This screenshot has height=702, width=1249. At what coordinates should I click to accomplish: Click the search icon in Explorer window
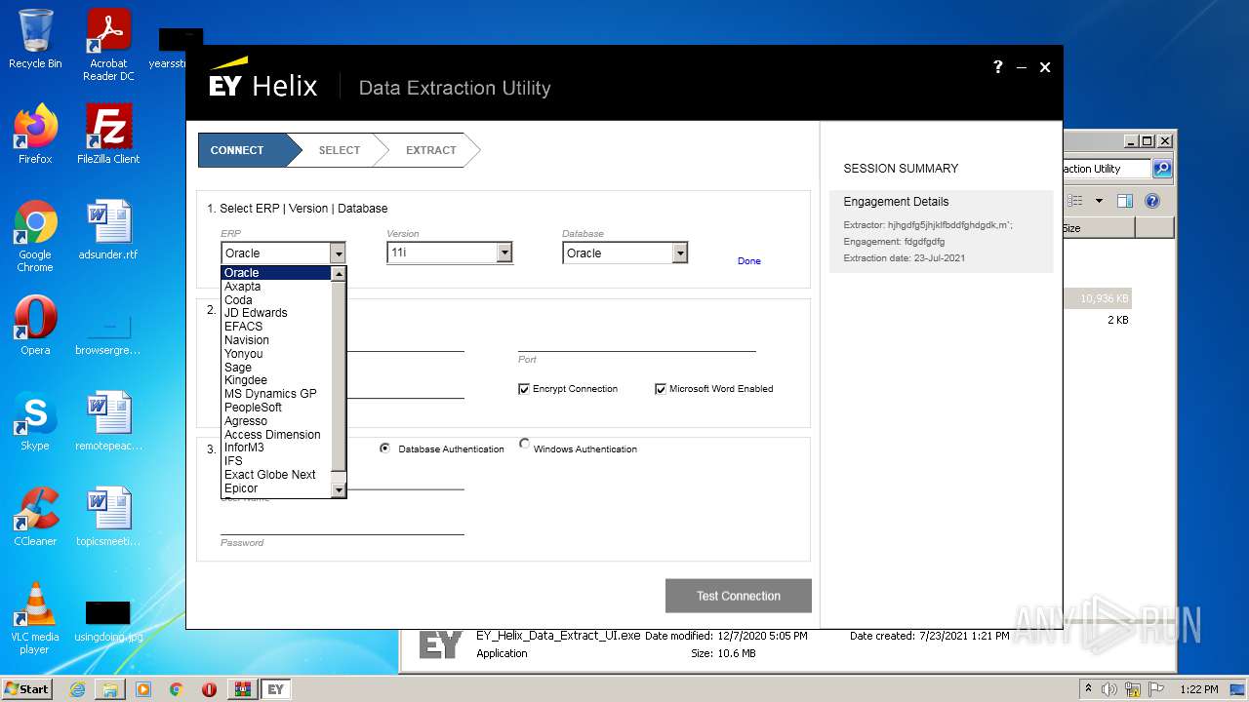[1161, 169]
